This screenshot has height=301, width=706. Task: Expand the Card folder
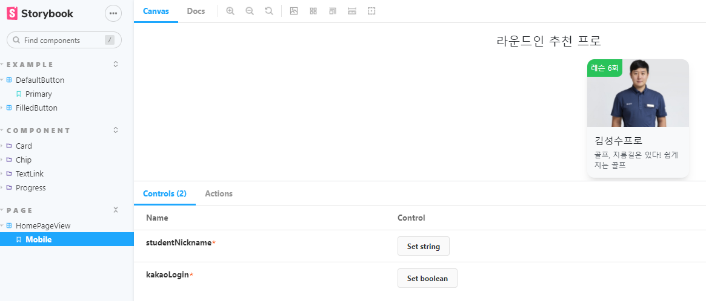point(24,146)
